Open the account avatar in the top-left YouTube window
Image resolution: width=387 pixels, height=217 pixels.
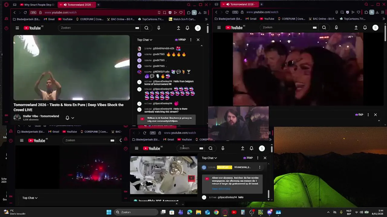tap(198, 28)
